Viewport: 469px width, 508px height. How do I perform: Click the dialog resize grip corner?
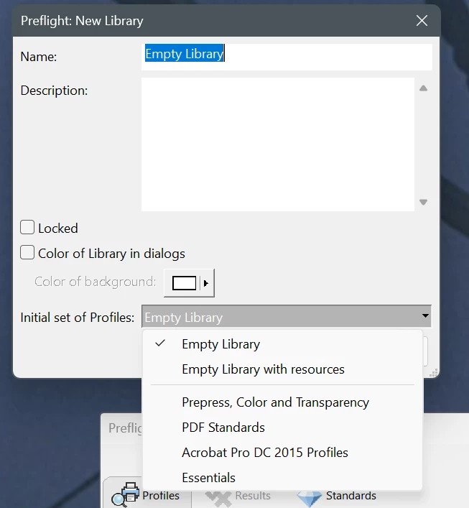[x=434, y=373]
